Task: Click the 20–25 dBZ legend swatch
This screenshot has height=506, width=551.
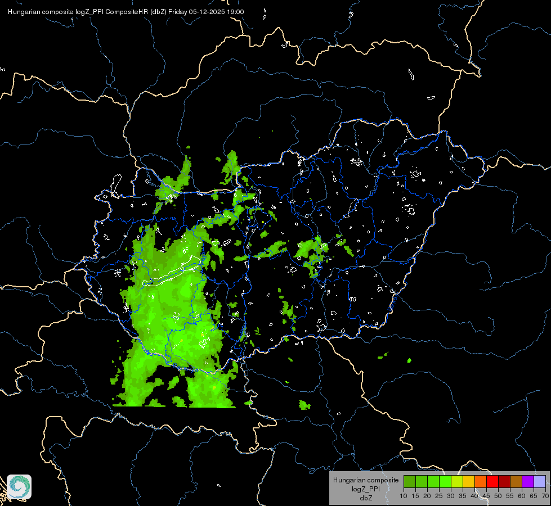Action: [x=433, y=481]
